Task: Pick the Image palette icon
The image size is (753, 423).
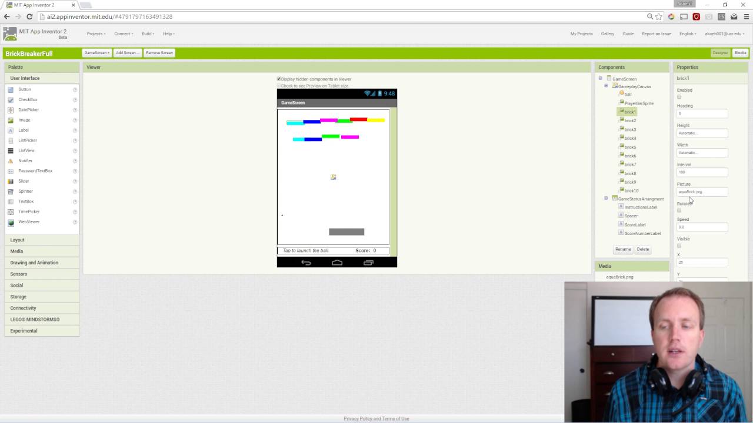Action: (11, 120)
